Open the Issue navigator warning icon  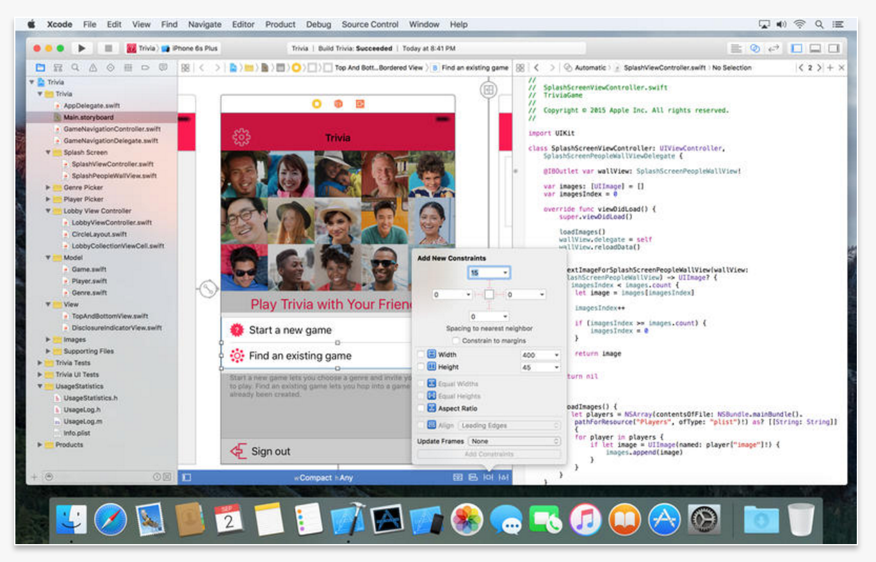pyautogui.click(x=93, y=67)
